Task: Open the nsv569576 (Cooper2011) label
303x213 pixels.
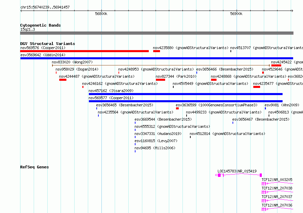Action: point(43,48)
